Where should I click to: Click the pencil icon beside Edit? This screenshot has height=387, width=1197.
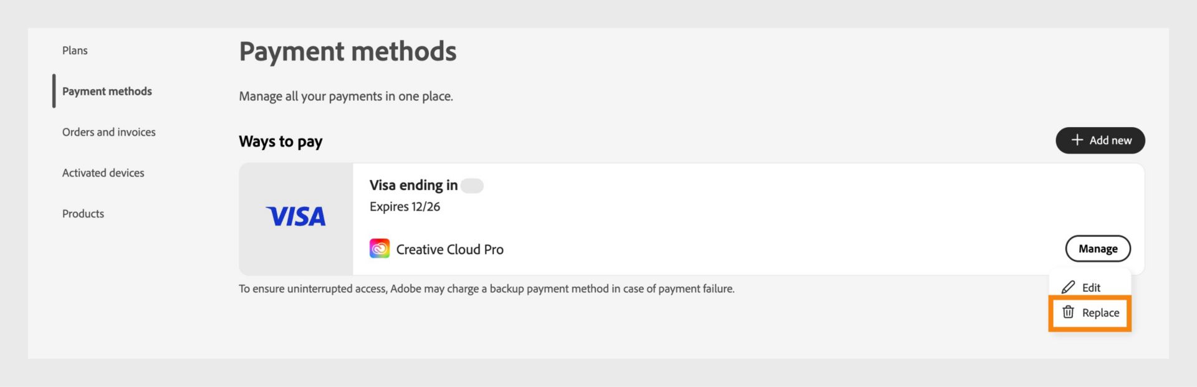coord(1068,287)
